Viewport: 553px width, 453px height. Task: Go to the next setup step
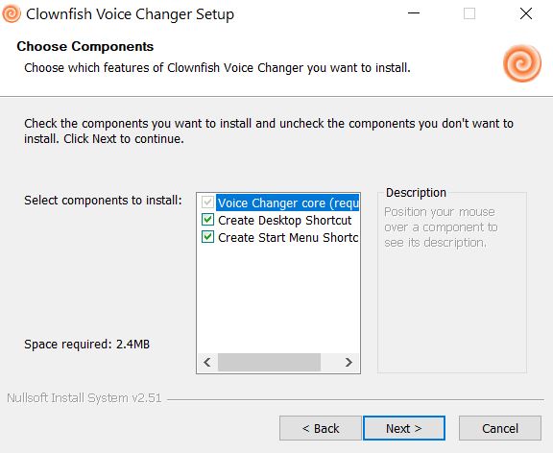[x=404, y=428]
